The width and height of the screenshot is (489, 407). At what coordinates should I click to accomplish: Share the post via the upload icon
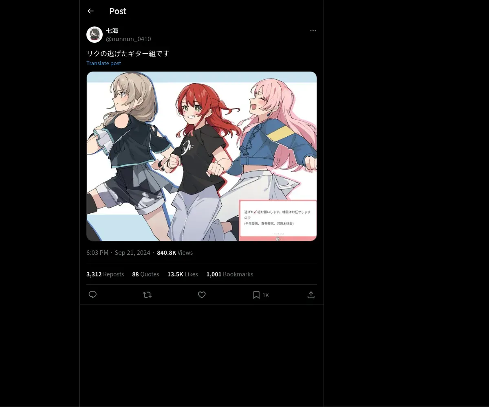[311, 295]
